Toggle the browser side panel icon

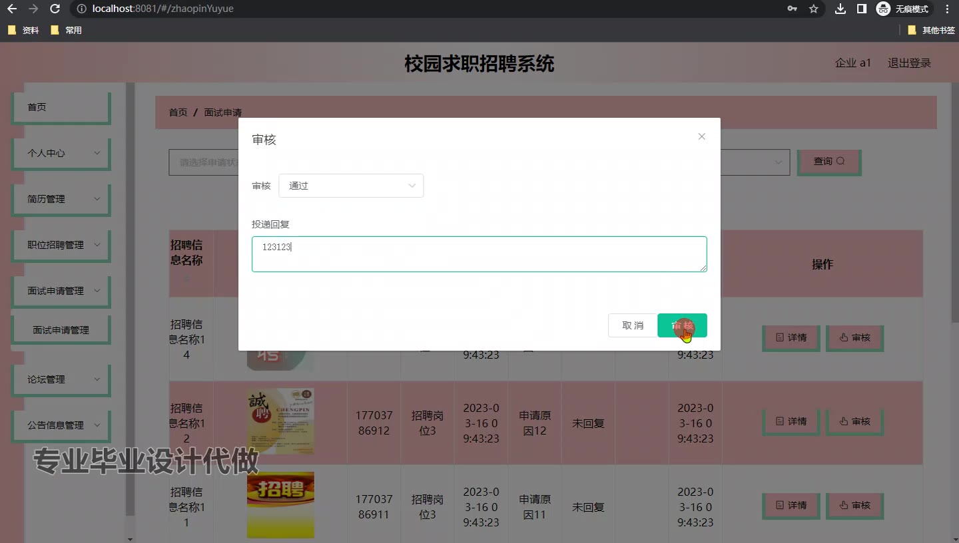tap(861, 9)
